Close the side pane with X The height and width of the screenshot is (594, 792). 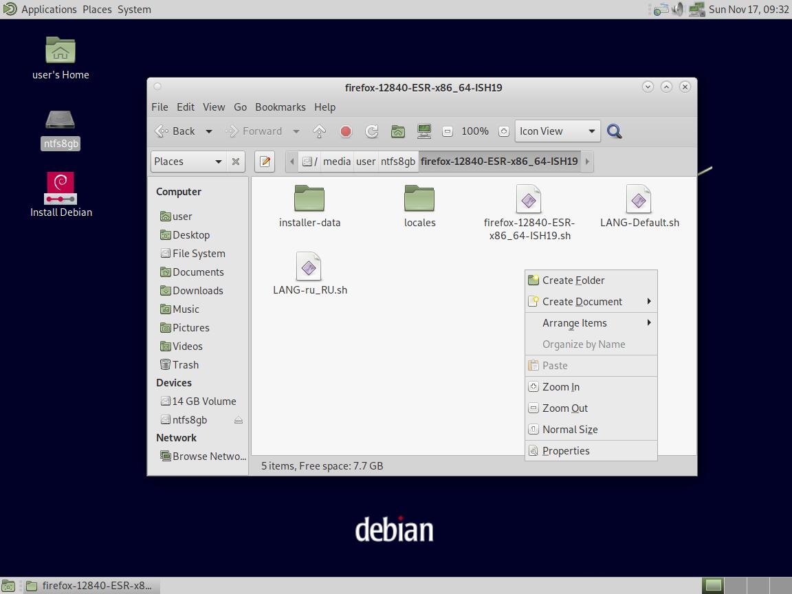[235, 162]
